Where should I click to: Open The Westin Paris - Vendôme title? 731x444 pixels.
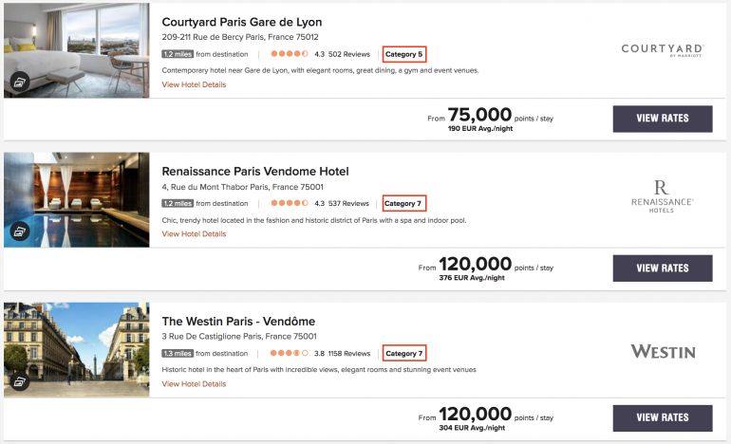238,321
